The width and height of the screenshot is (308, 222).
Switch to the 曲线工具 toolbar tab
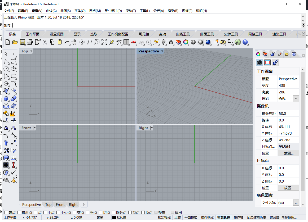pos(183,34)
